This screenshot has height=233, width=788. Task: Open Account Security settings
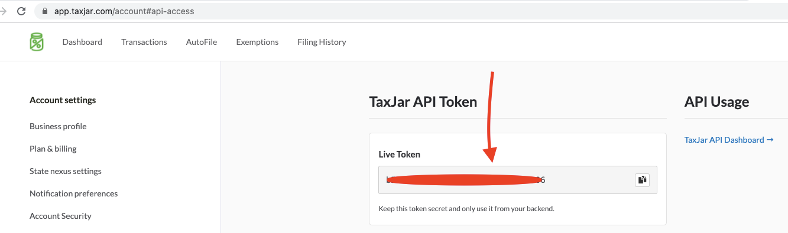[x=60, y=216]
